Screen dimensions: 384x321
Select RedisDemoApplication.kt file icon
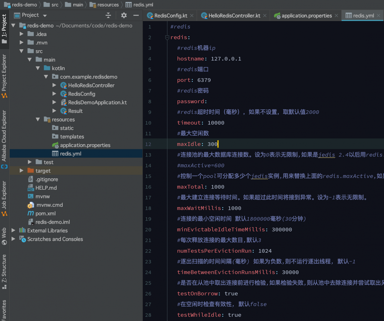click(x=64, y=103)
